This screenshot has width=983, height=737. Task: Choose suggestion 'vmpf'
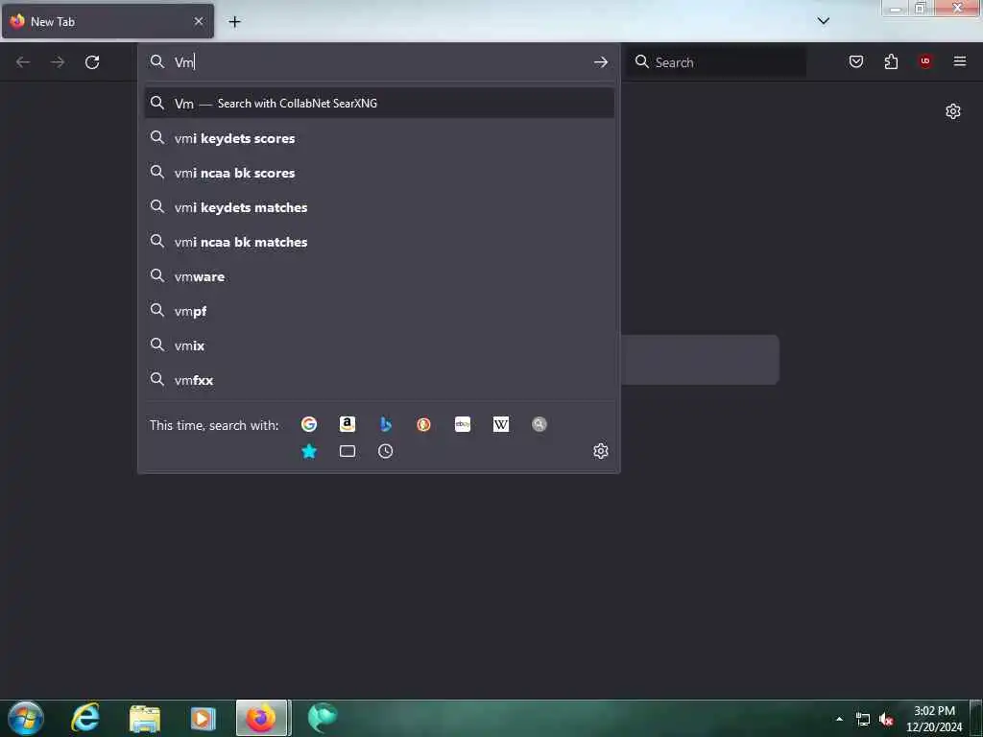379,311
